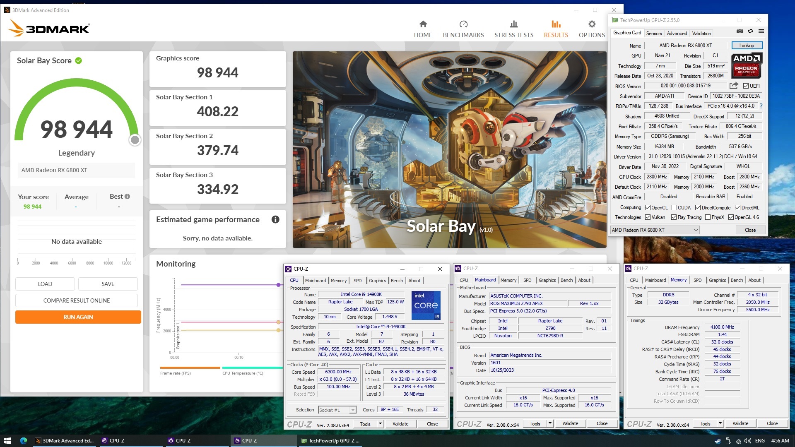The width and height of the screenshot is (795, 447).
Task: Toggle the Ray Tracing checkbox in GPU-Z
Action: point(674,217)
